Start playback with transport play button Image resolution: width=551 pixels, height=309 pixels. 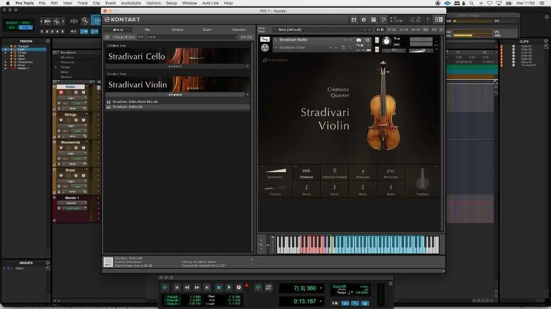coord(229,287)
